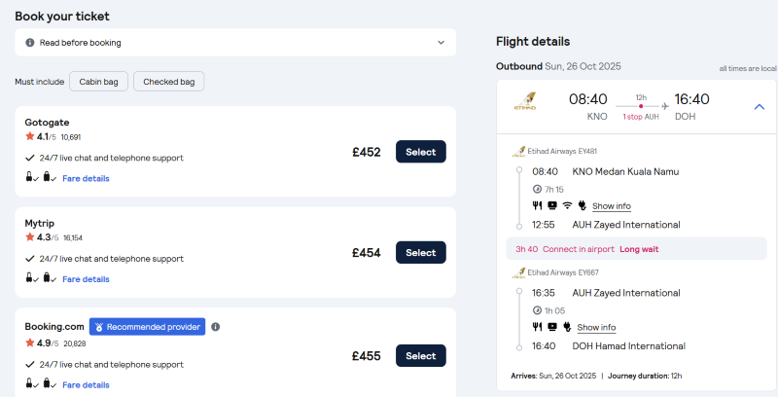Screen dimensions: 778x397
Task: Click the meal icon on the EY481 segment
Action: 537,205
